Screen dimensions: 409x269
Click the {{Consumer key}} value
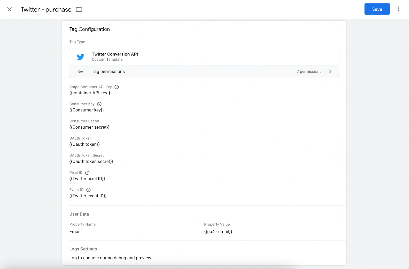[87, 110]
